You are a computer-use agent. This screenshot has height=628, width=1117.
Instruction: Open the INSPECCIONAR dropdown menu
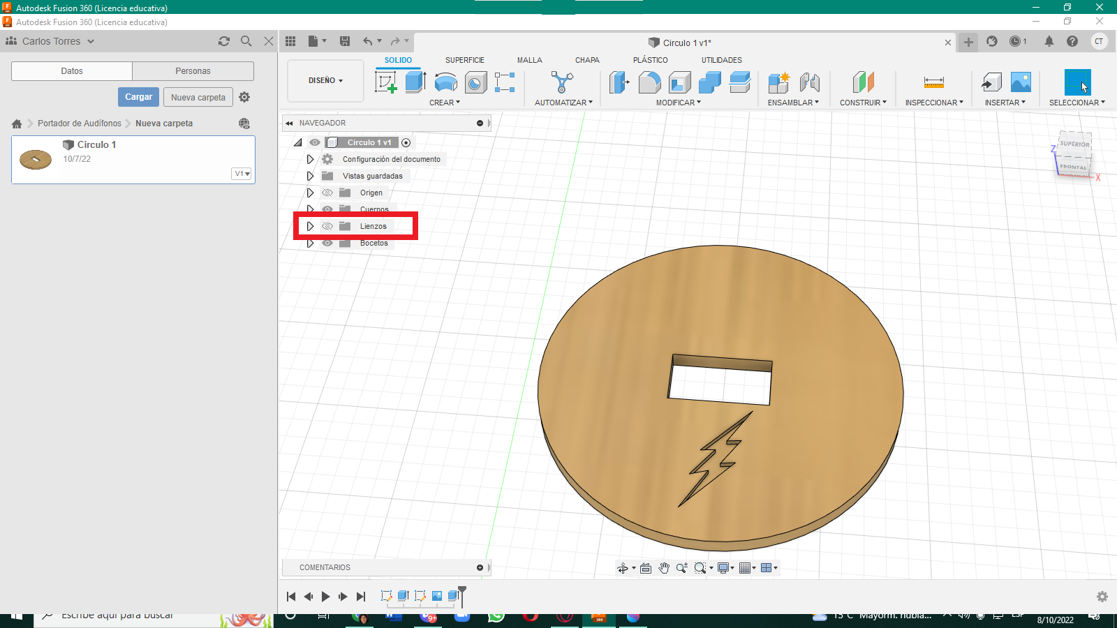click(x=934, y=103)
